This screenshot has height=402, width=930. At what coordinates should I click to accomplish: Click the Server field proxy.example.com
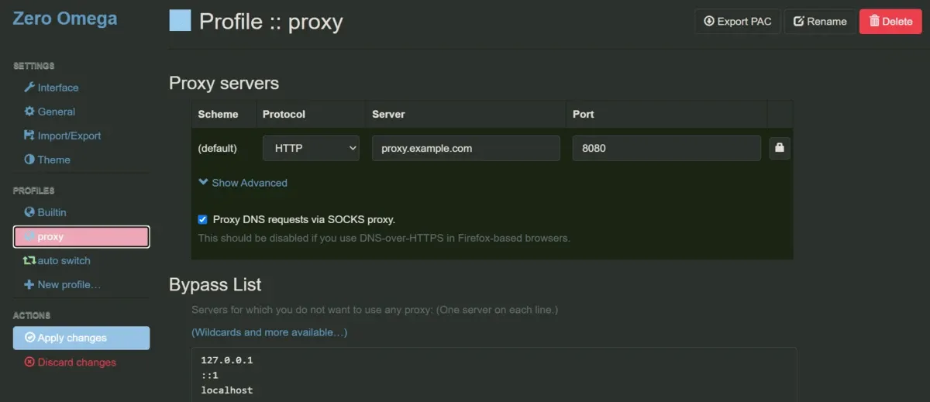point(466,148)
